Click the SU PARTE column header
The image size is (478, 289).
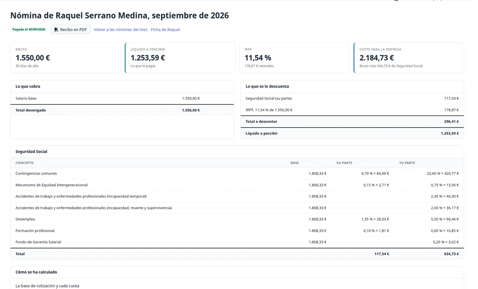pyautogui.click(x=344, y=163)
